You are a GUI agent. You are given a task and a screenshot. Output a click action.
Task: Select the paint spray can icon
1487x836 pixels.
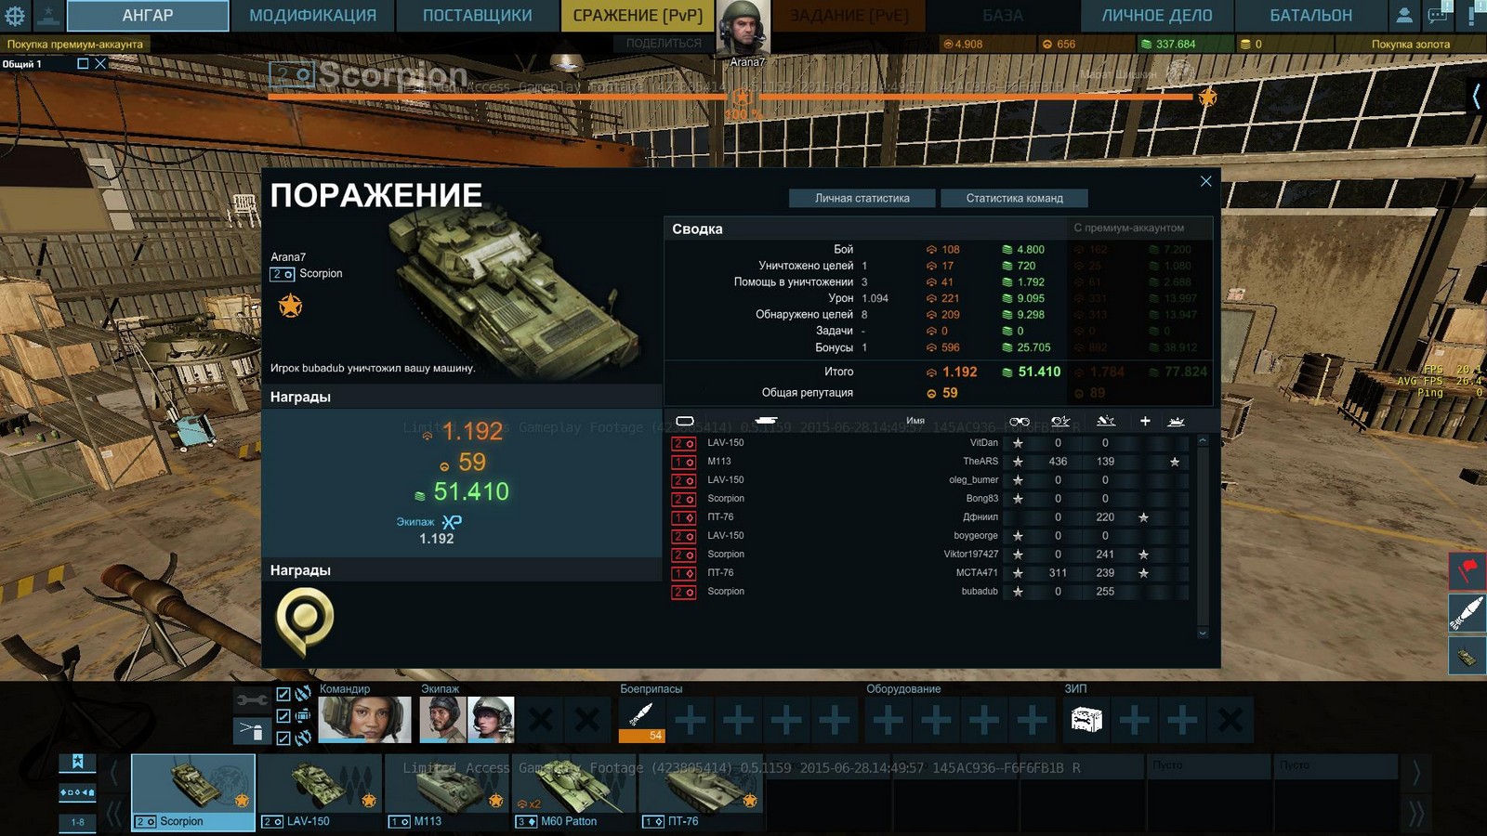[251, 730]
